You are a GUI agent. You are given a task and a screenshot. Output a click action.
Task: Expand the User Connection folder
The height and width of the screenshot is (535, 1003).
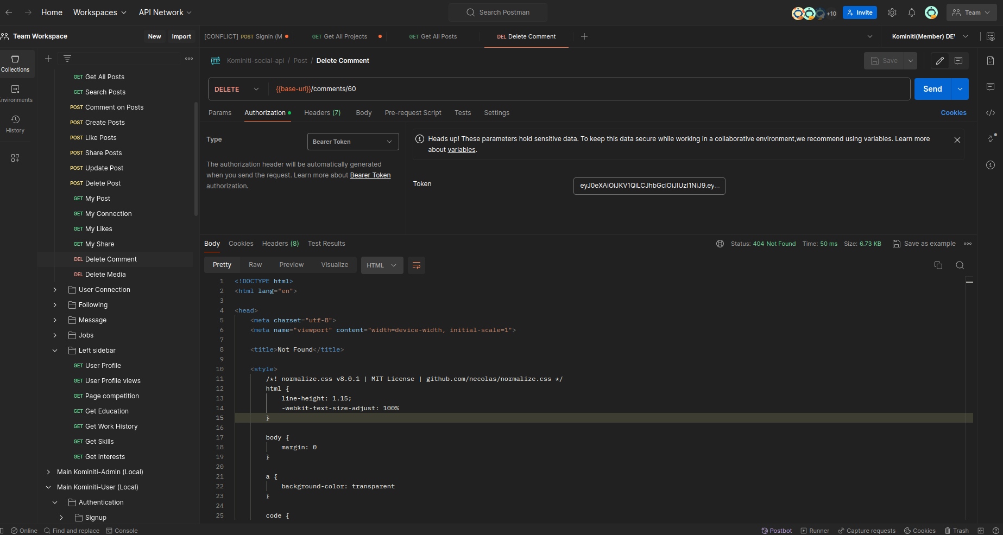[55, 290]
